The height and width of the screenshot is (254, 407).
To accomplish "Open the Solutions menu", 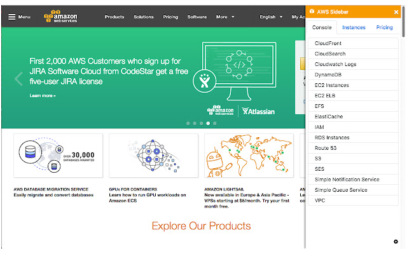I will 144,17.
